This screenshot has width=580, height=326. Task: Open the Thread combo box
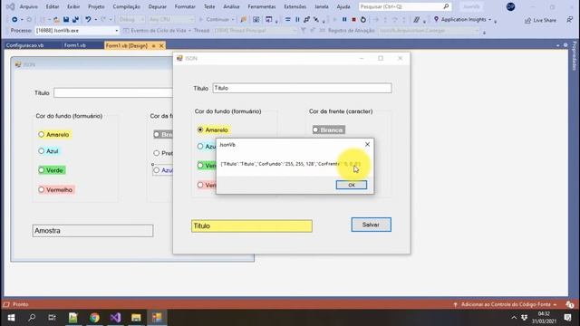(256, 30)
